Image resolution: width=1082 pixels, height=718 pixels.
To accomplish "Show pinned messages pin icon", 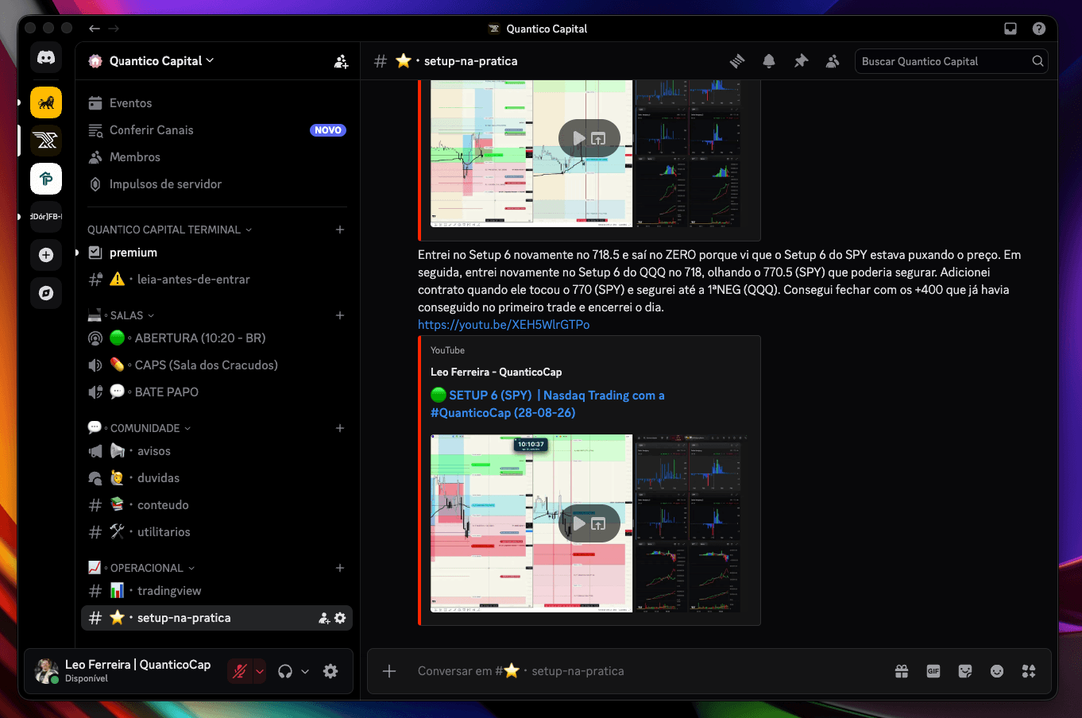I will pos(801,61).
